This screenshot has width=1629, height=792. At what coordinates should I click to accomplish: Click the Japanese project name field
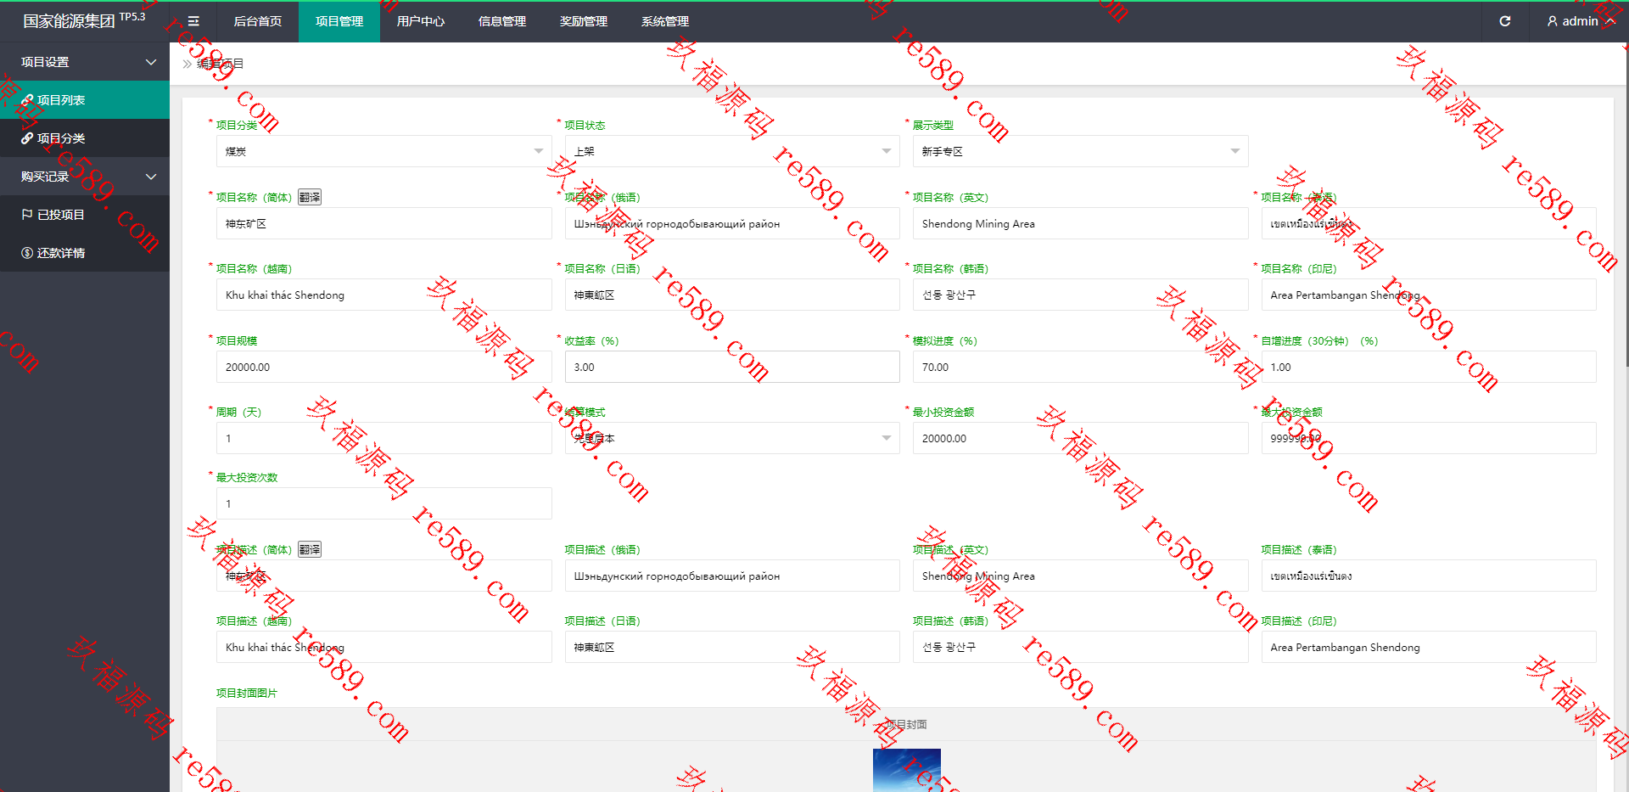click(732, 295)
